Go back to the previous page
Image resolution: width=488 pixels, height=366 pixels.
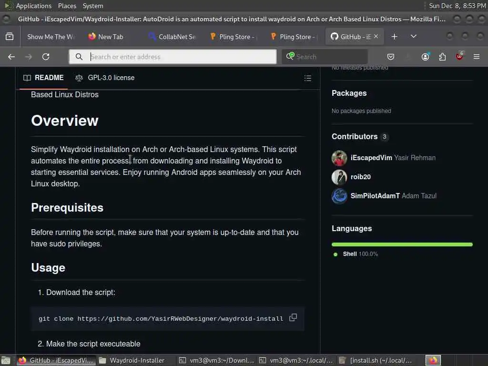click(11, 57)
